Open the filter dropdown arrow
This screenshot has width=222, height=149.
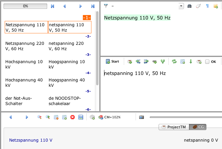click(181, 6)
